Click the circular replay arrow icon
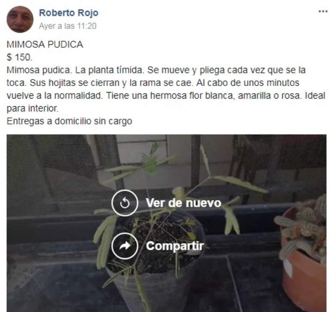Screen dimensions: 330x312 point(125,203)
